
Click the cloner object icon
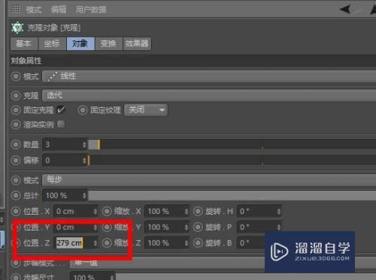tap(17, 28)
